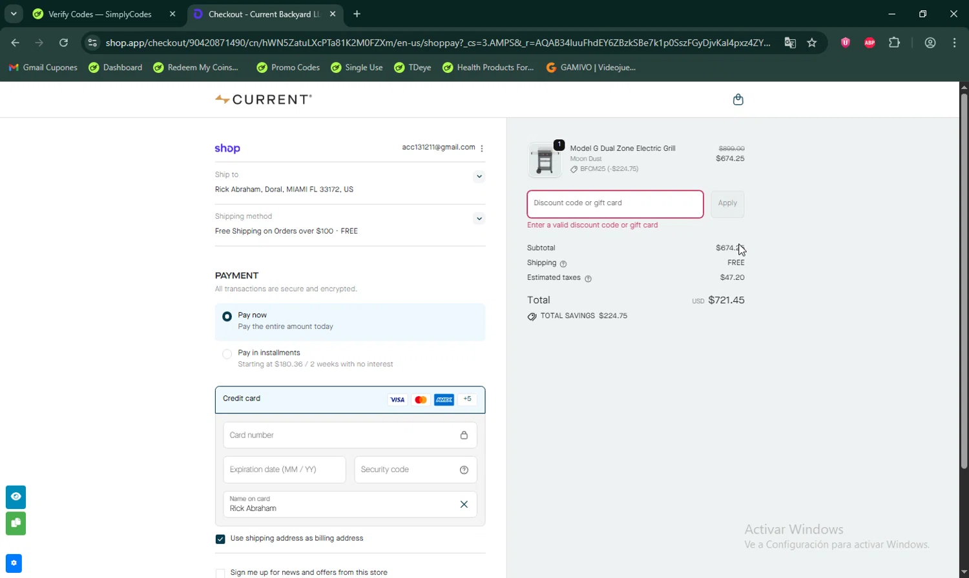Open the Bitwarden shield extension icon

845,43
